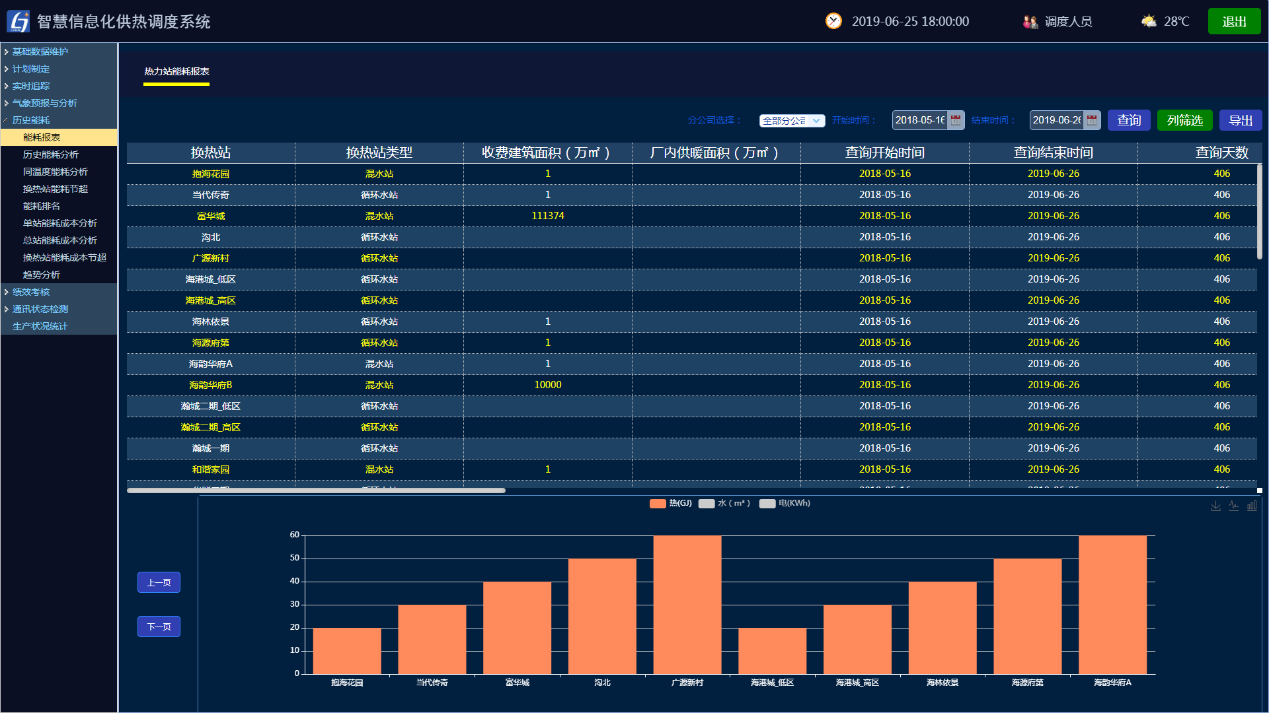This screenshot has height=713, width=1269.
Task: Expand the 实时追踪 menu
Action: coord(59,86)
